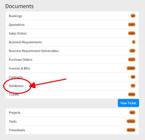The height and width of the screenshot is (140, 145).
Task: Open Invoices & Bills
Action: pos(72,68)
